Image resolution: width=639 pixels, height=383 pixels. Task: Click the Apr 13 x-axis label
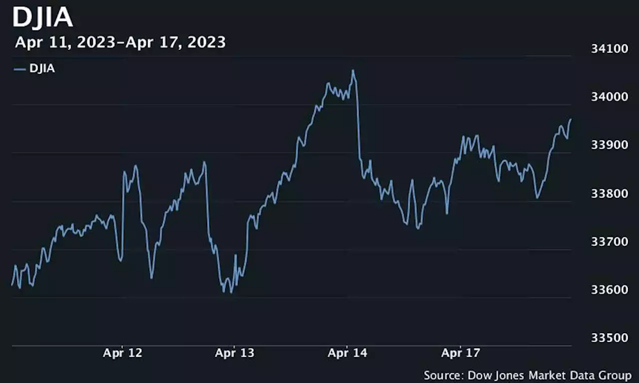(x=235, y=354)
